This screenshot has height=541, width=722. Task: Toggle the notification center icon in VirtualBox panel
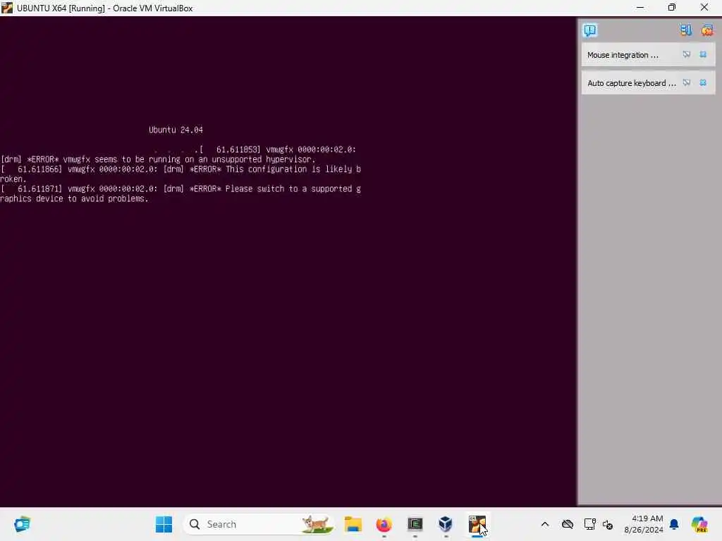pyautogui.click(x=590, y=30)
